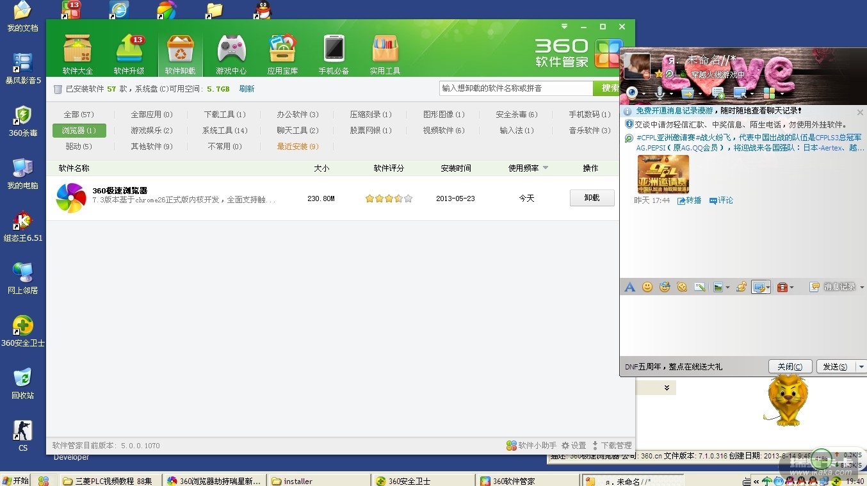Click the send file folder icon in QQ
The image size is (867, 486).
point(687,93)
